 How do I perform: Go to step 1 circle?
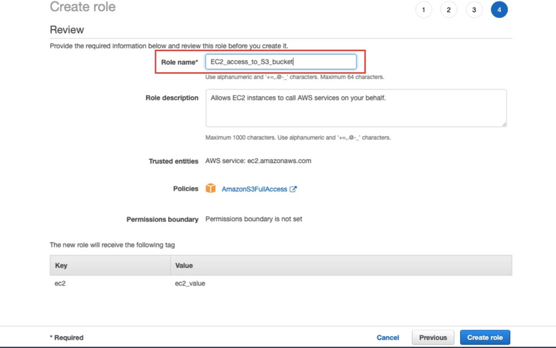pyautogui.click(x=423, y=10)
